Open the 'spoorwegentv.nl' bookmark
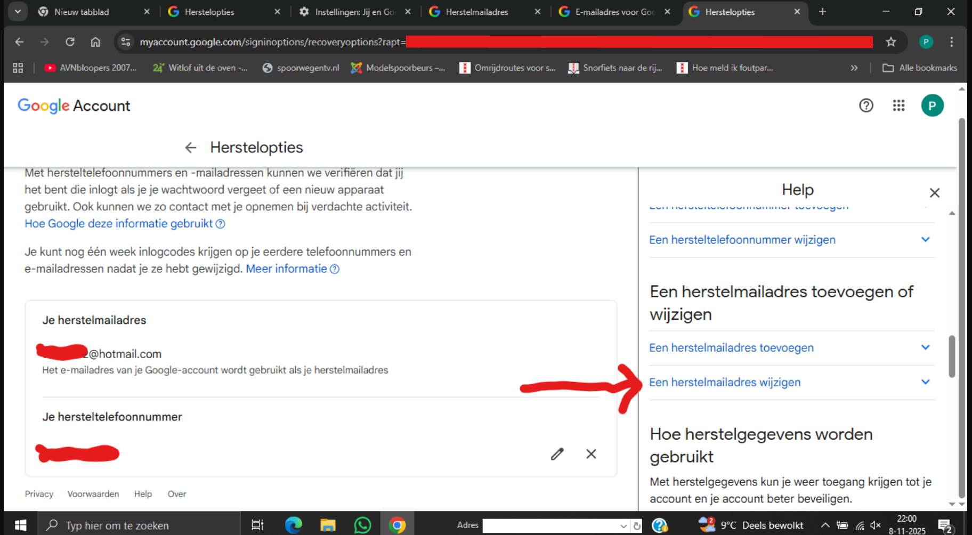 tap(301, 68)
